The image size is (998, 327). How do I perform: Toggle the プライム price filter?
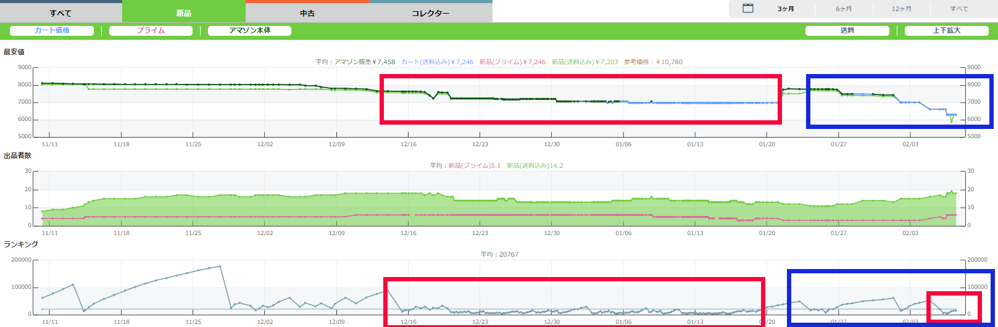[x=151, y=30]
